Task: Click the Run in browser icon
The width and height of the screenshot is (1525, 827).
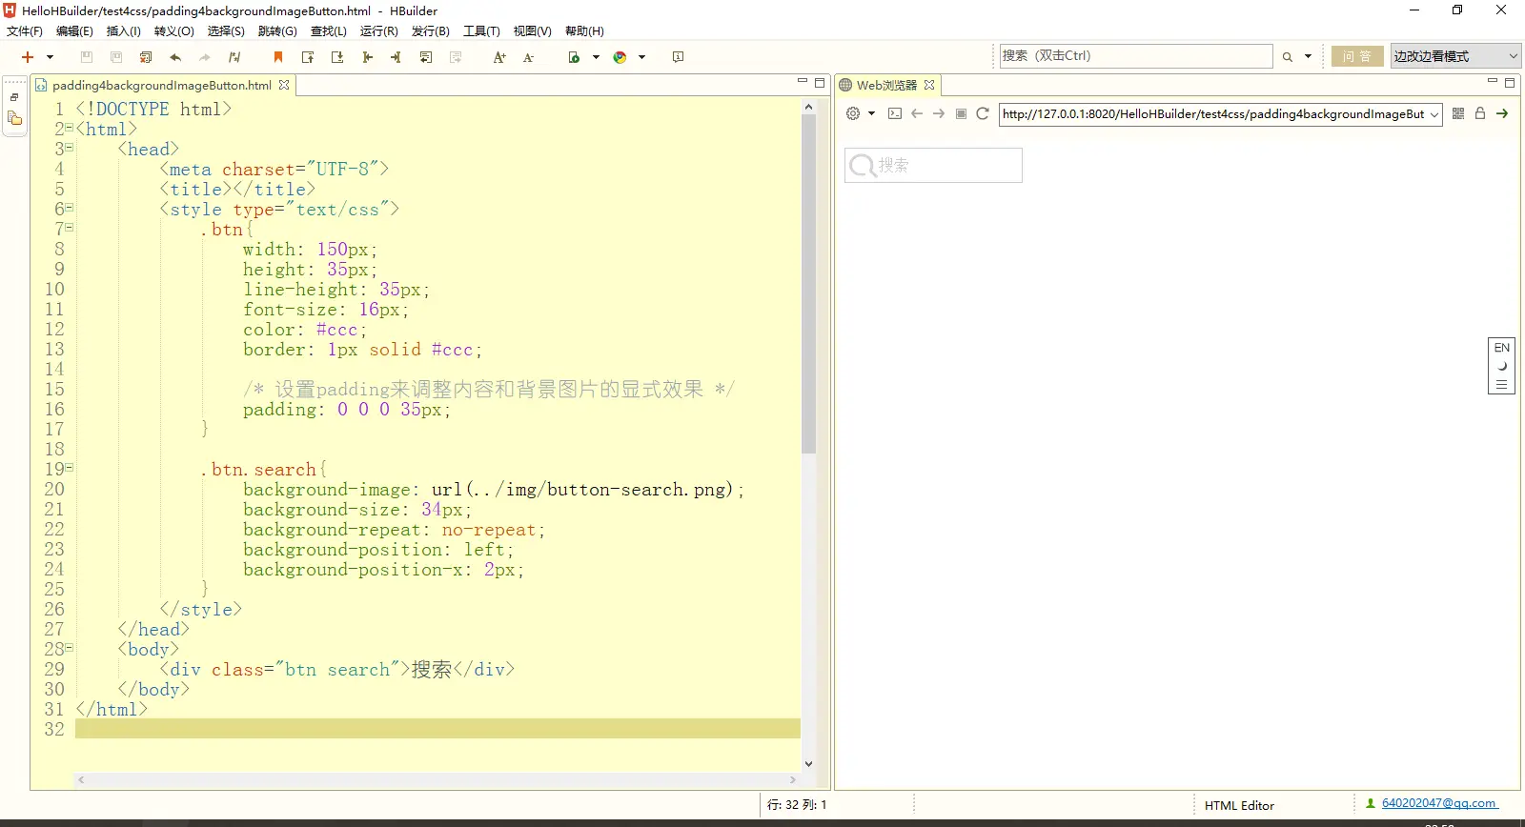Action: (574, 57)
